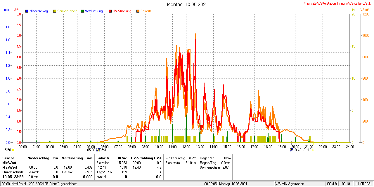Click the Tag:2:07 h label

pos(104,172)
